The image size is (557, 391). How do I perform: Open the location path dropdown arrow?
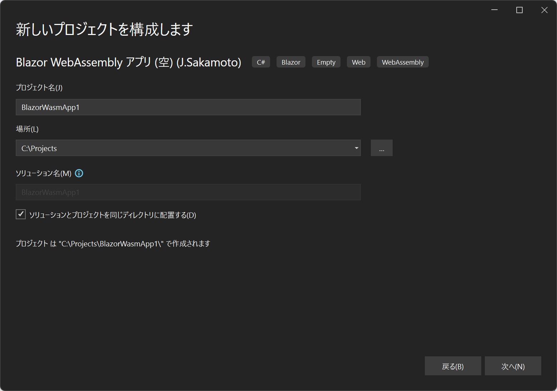[x=356, y=148]
